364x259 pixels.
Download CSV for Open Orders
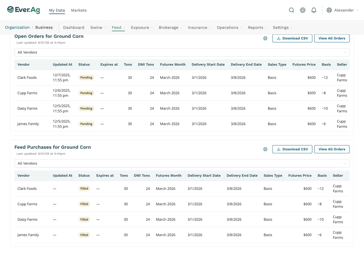pyautogui.click(x=292, y=38)
